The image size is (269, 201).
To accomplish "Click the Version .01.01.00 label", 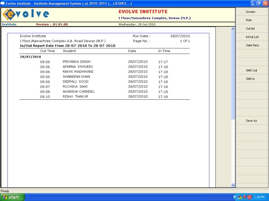I will point(52,24).
